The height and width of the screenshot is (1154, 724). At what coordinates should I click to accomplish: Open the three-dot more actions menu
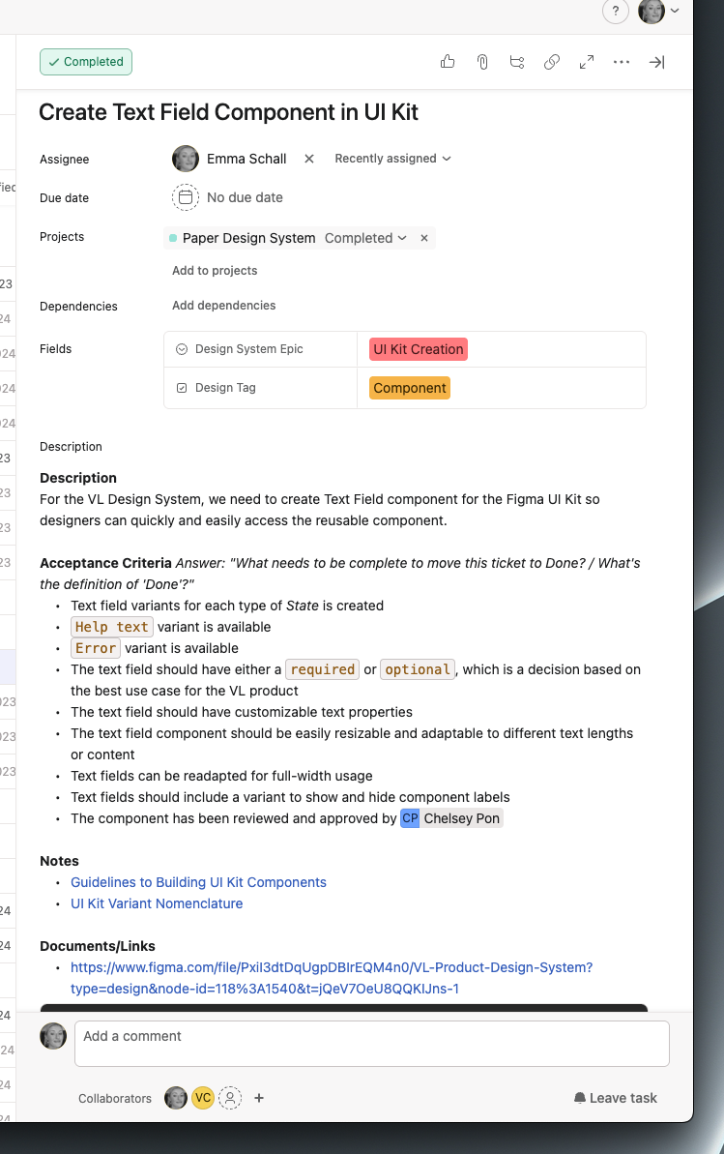(622, 62)
